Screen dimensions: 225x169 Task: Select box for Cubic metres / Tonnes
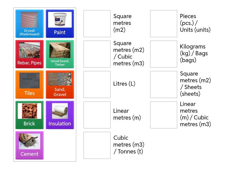coord(97,145)
